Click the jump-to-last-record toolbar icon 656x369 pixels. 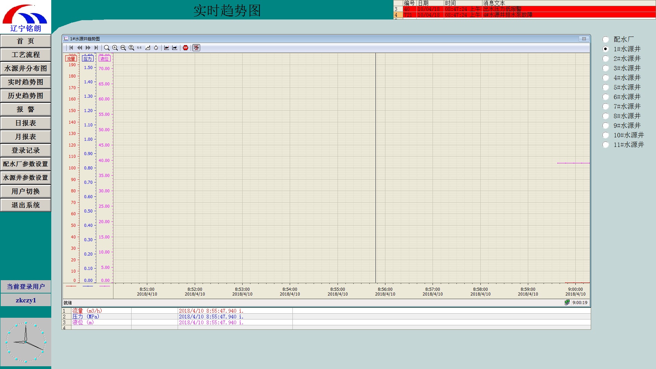(96, 48)
